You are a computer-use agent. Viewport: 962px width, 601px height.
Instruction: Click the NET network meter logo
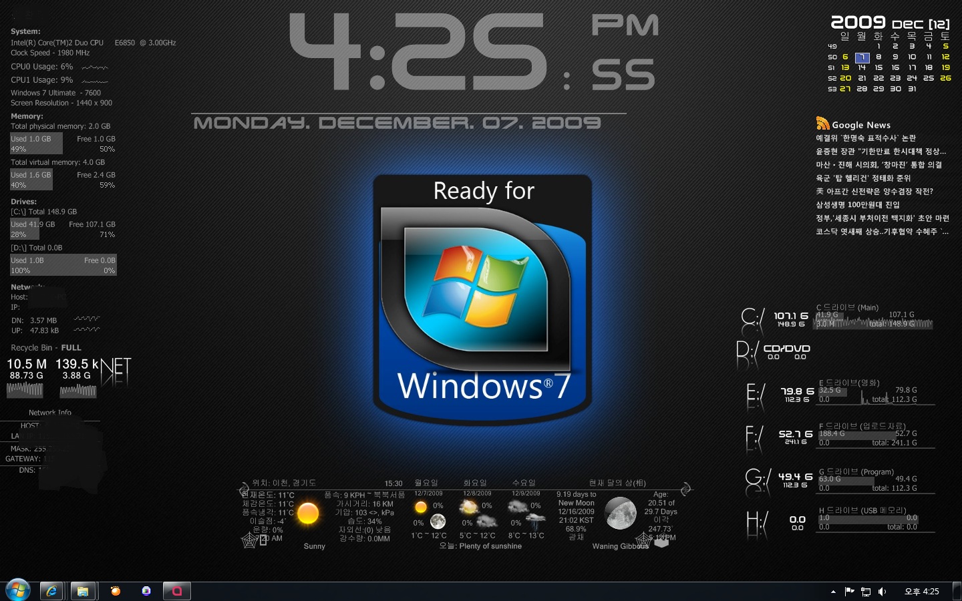pyautogui.click(x=115, y=371)
